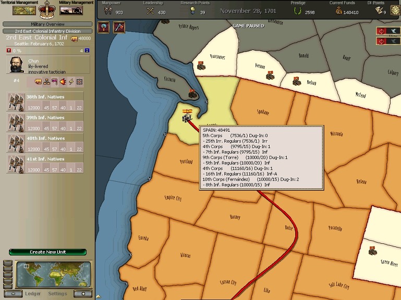
Task: Click fourth map mode button beside minimap
Action: (8, 280)
